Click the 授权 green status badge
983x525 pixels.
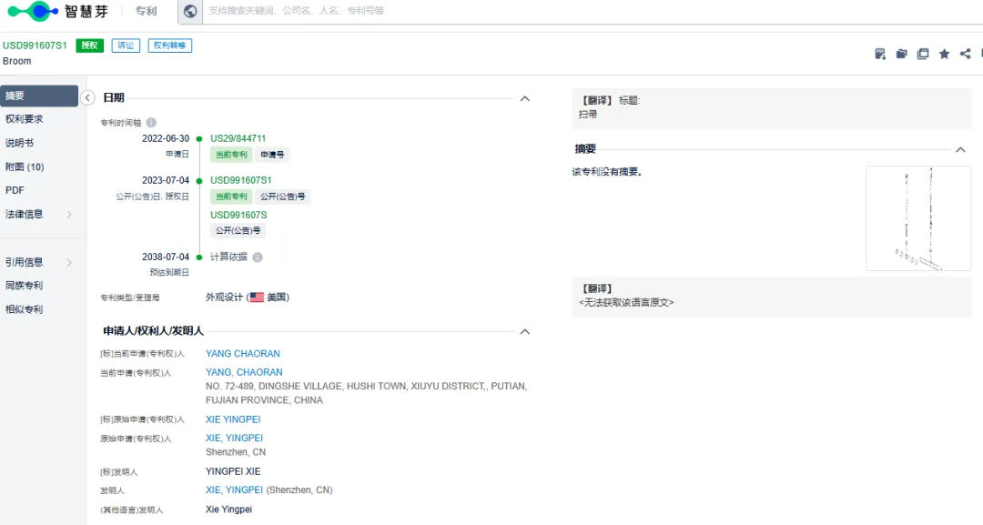point(89,45)
